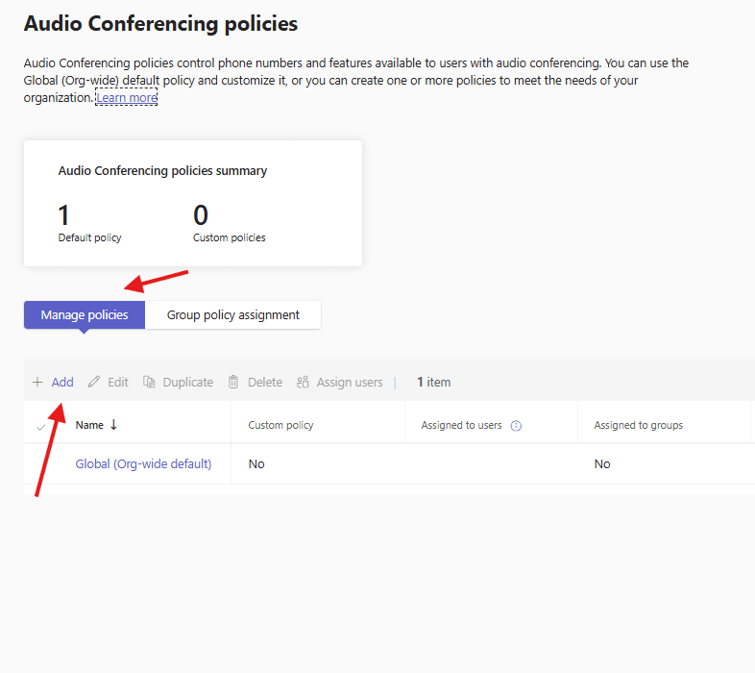This screenshot has height=673, width=755.
Task: Click the Default policy count of 1
Action: tap(64, 214)
